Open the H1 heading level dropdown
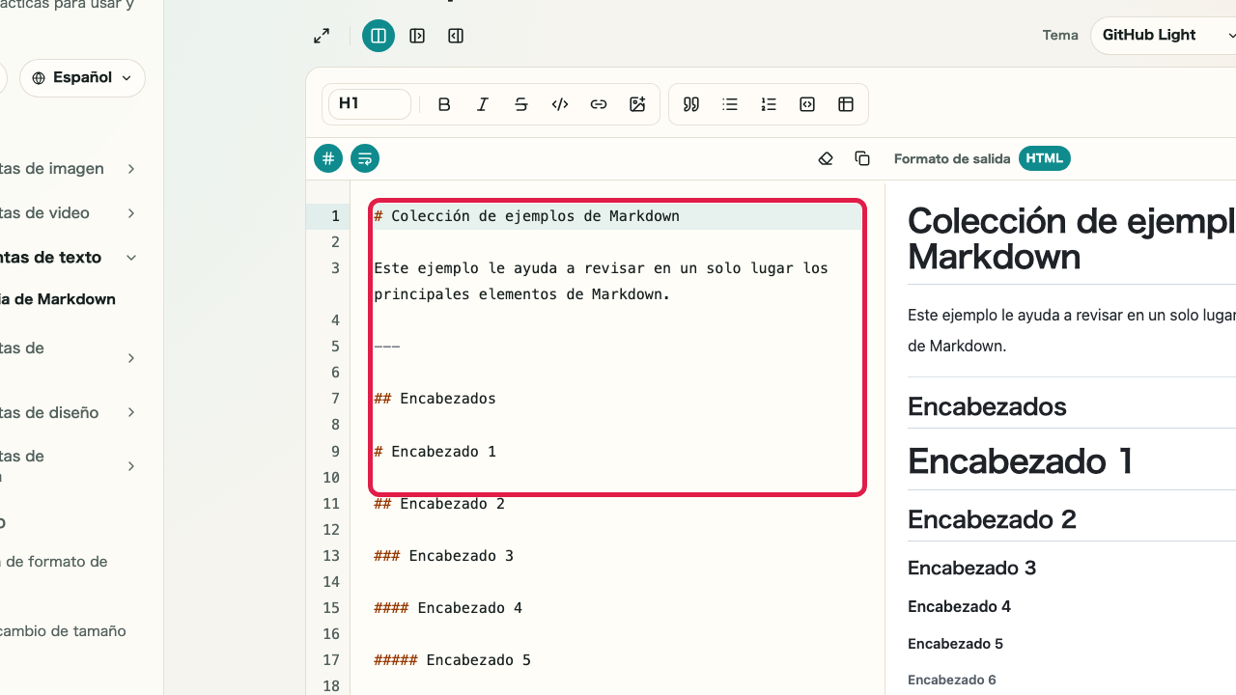This screenshot has height=695, width=1236. pyautogui.click(x=370, y=104)
